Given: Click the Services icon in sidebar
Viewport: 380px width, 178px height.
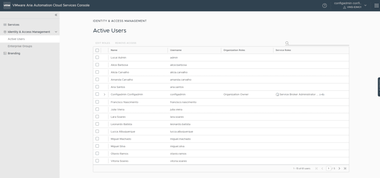Looking at the screenshot, I should pos(5,25).
